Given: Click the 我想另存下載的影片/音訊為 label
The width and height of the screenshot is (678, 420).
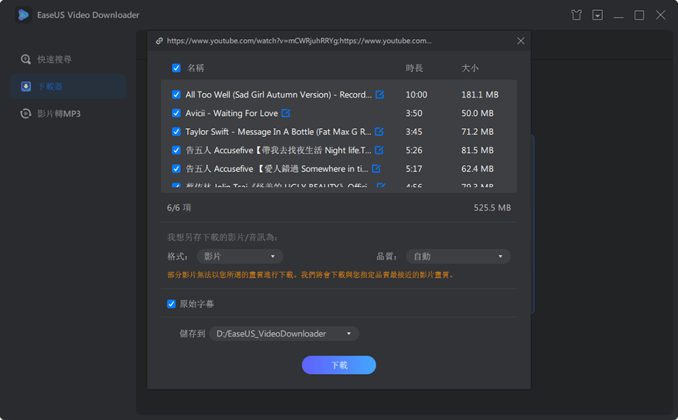Looking at the screenshot, I should pyautogui.click(x=222, y=237).
